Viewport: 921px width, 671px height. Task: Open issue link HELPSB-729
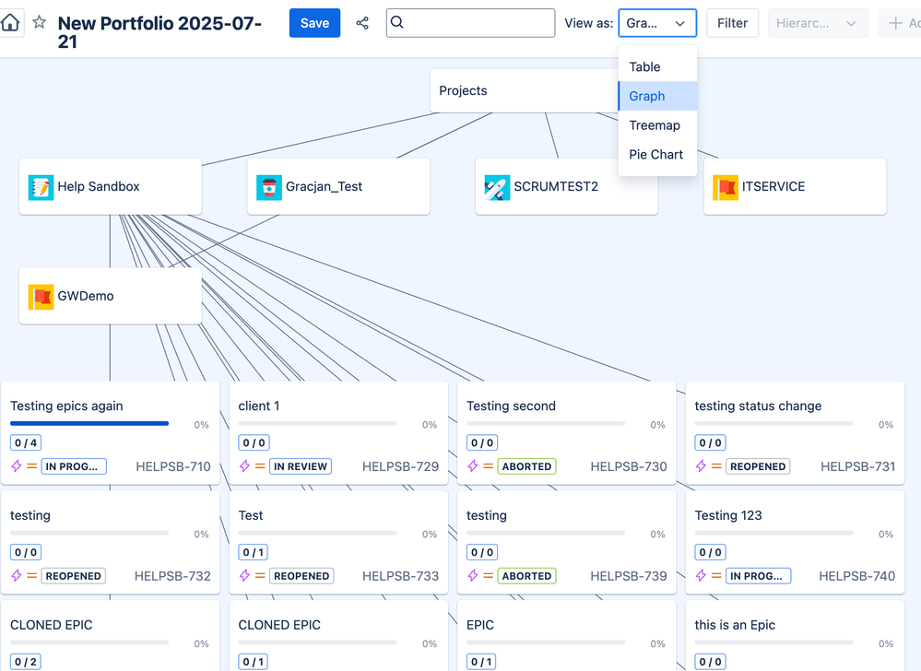401,466
